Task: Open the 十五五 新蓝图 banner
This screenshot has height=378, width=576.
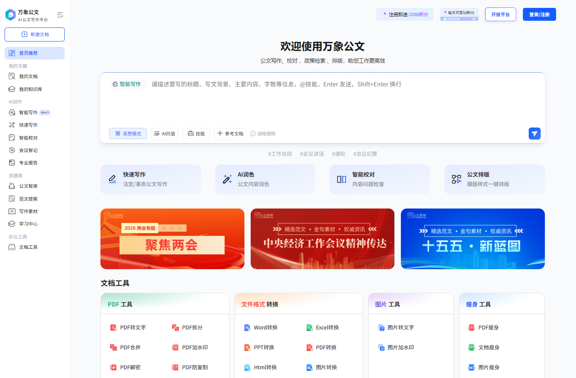Action: pos(473,239)
